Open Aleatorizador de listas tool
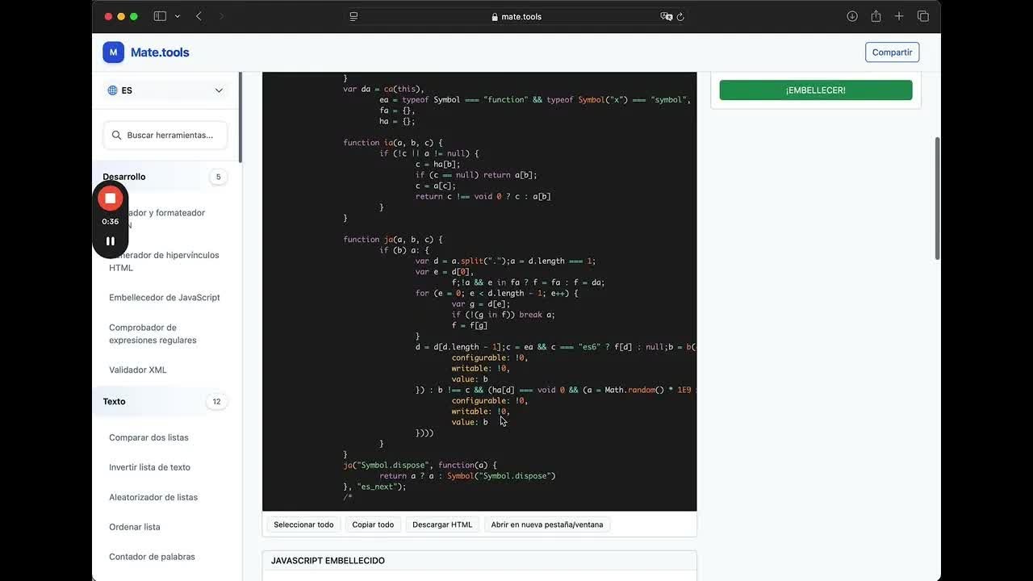 153,497
